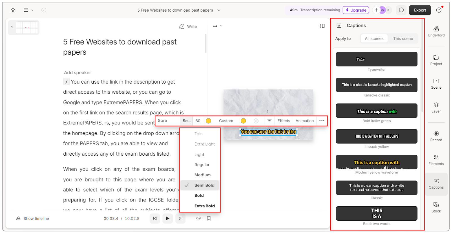Screen dimensions: 451x233
Task: Open the Project sidebar panel
Action: (436, 60)
